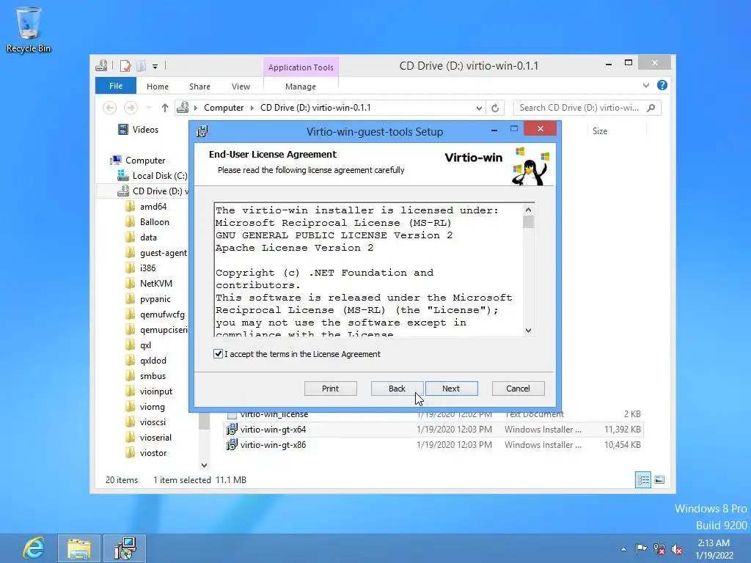Viewport: 751px width, 563px height.
Task: Refresh the CD Drive folder view
Action: coord(495,108)
